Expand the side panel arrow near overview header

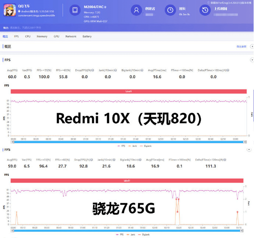[252, 47]
